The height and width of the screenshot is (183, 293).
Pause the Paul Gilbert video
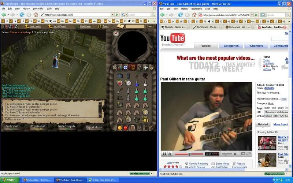click(x=164, y=154)
